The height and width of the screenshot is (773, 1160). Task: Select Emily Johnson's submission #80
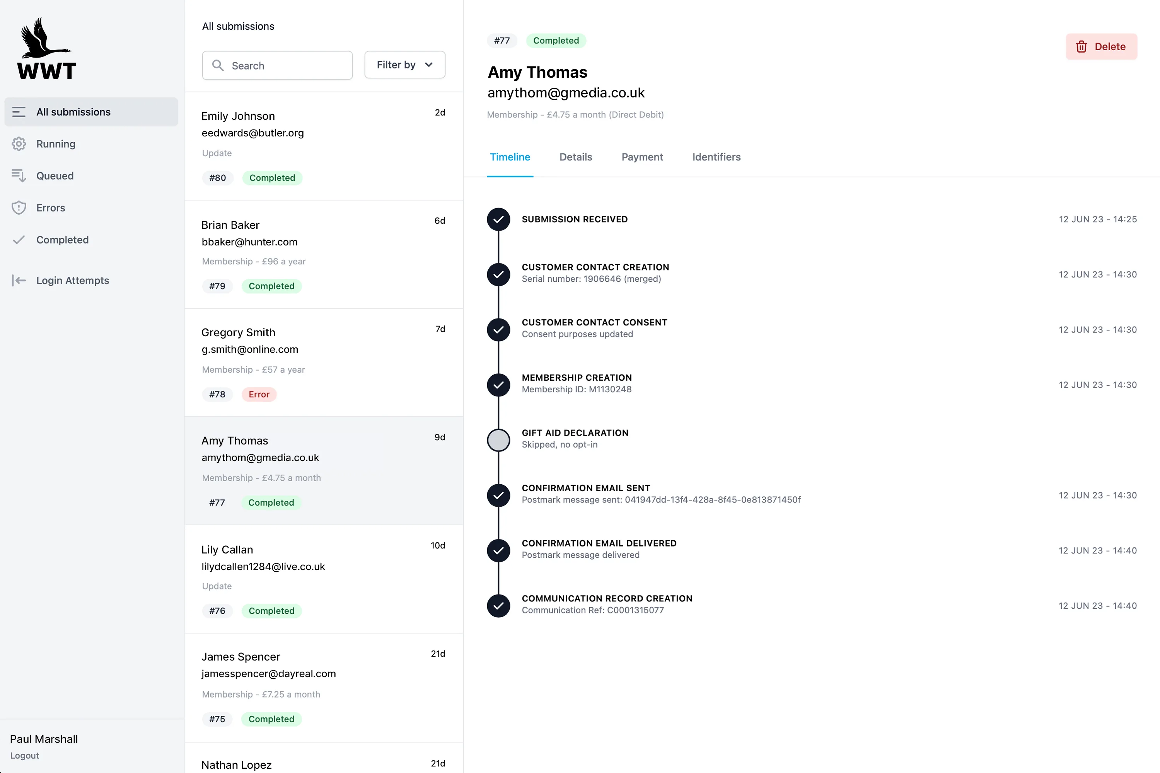click(x=324, y=146)
